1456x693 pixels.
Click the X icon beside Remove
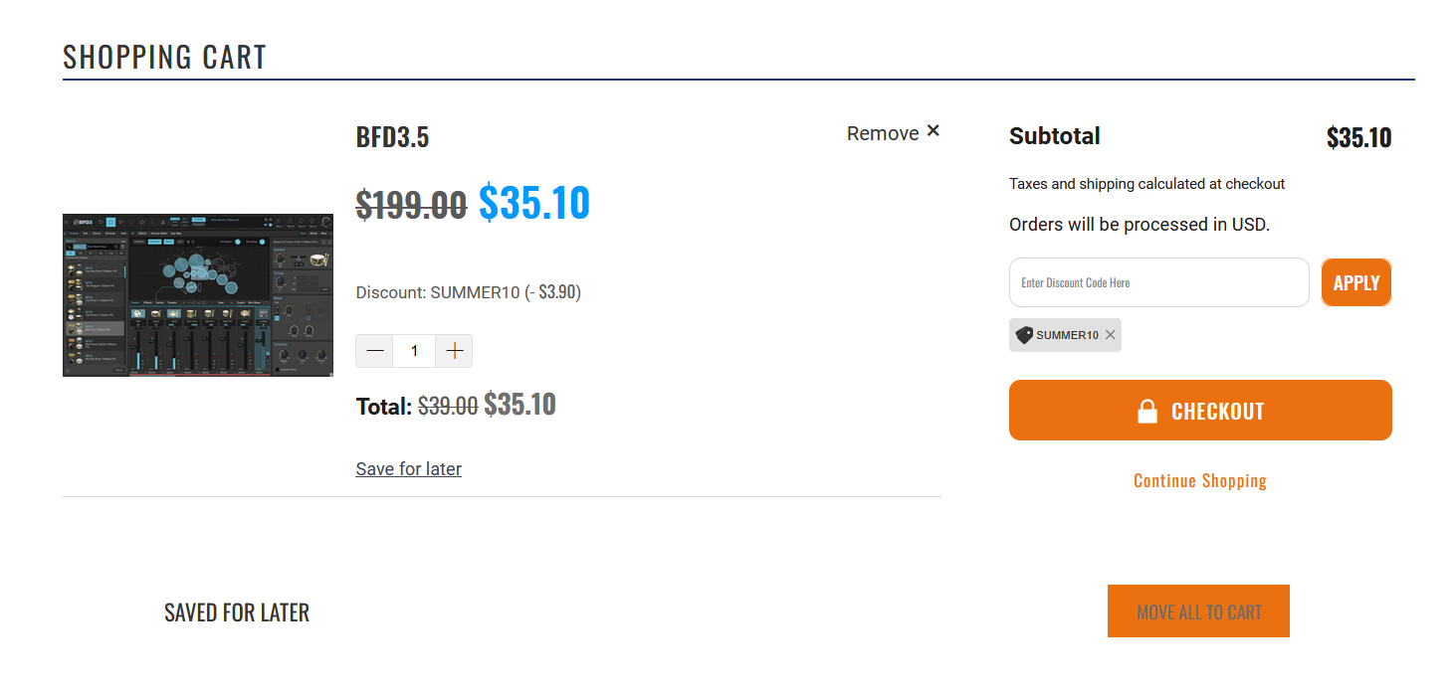pyautogui.click(x=933, y=131)
